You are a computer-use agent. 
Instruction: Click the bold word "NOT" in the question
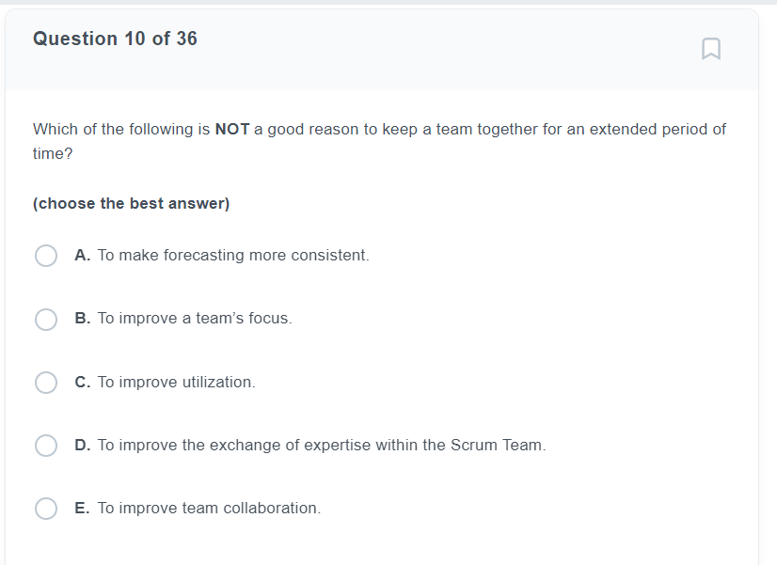coord(232,130)
